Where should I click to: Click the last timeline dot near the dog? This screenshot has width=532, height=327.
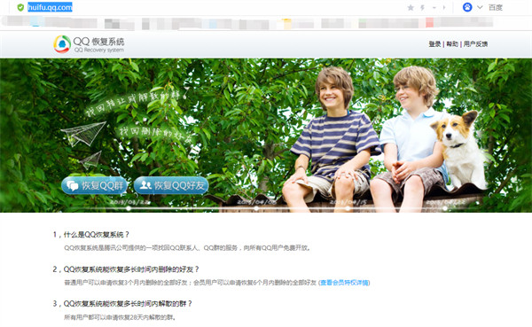pos(445,208)
